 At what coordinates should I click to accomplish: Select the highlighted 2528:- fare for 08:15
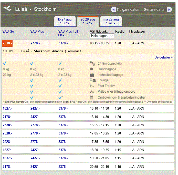[x=7, y=43]
